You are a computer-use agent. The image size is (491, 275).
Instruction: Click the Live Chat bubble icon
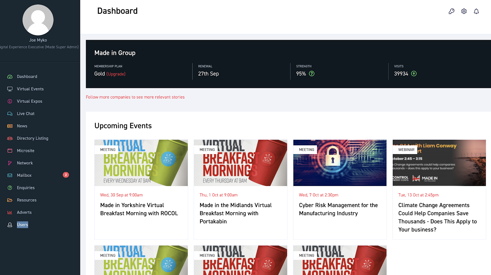coord(10,113)
